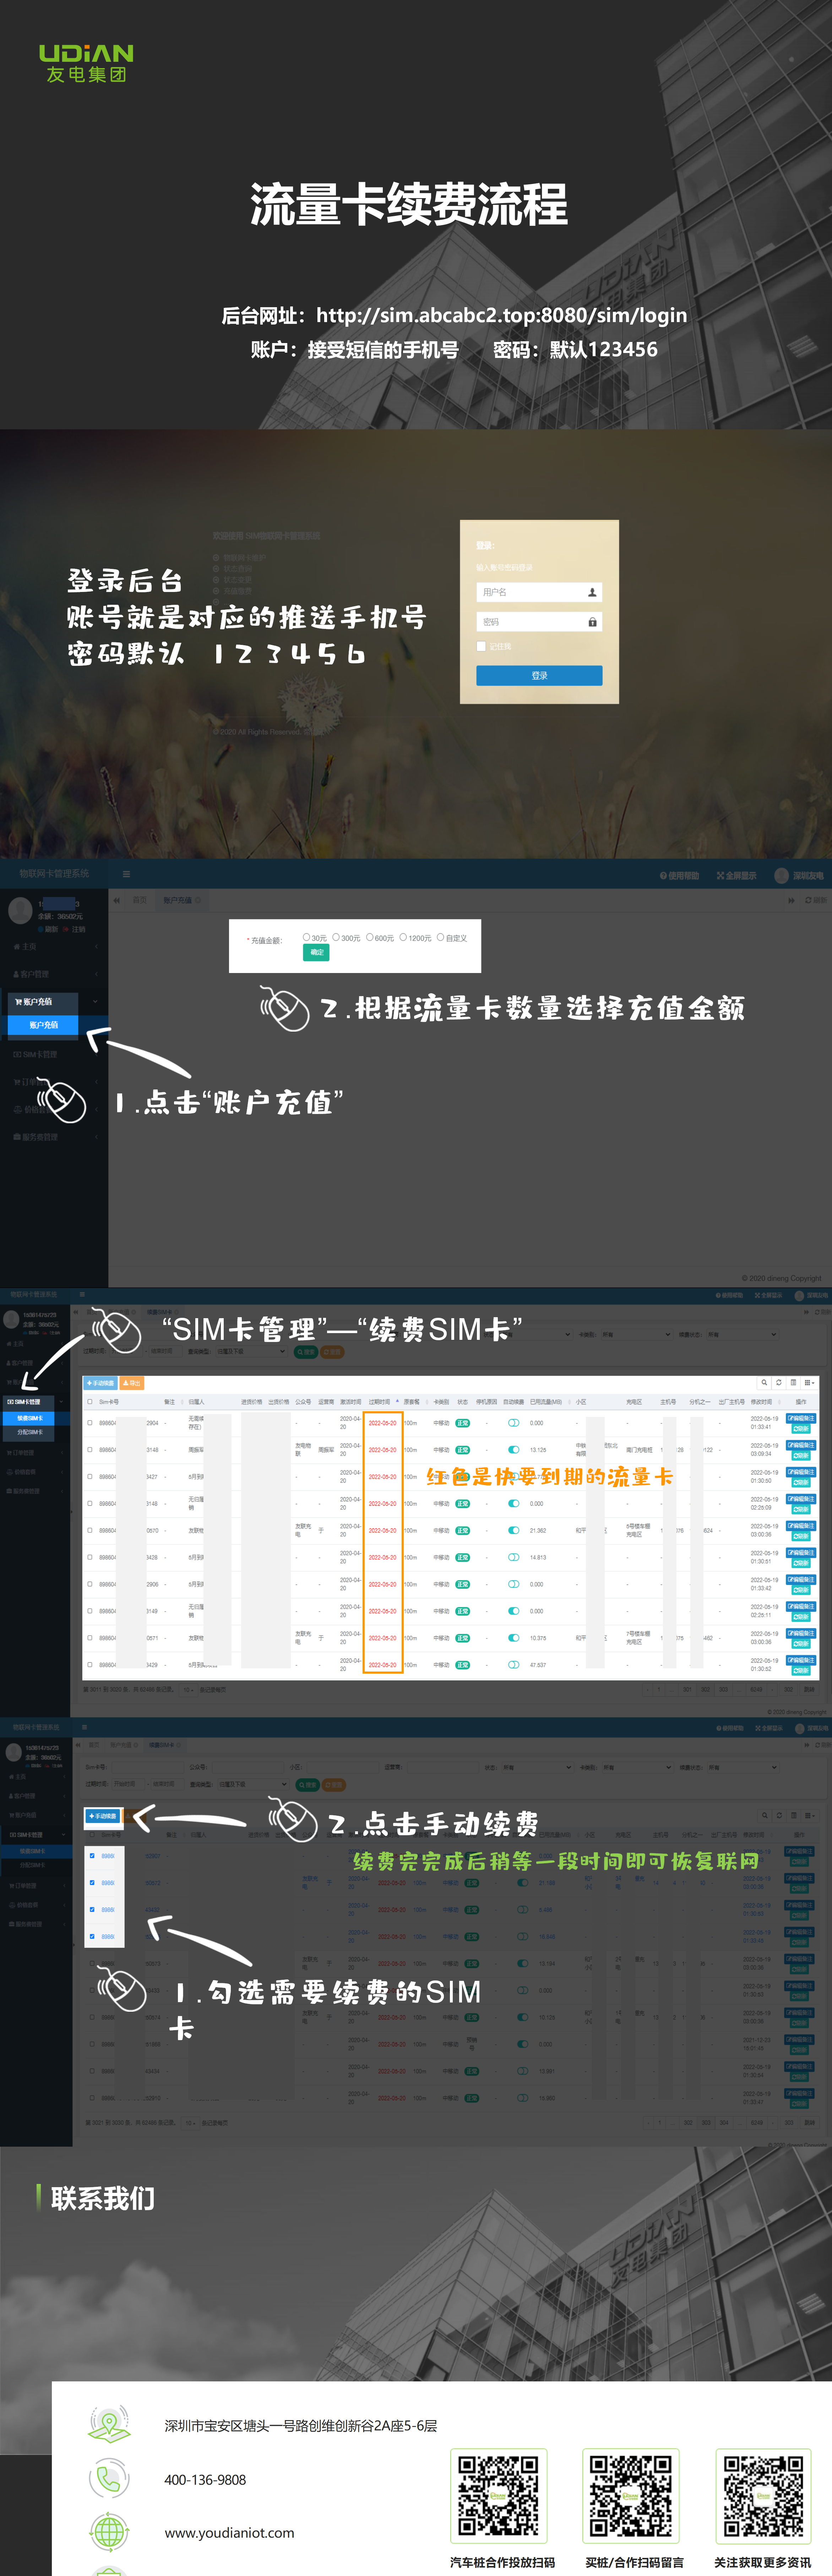Click the orange 导出 button above the SIM table
The height and width of the screenshot is (2576, 832).
132,1383
